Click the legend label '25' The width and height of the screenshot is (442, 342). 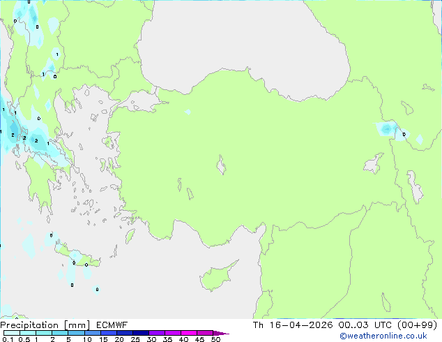pyautogui.click(x=135, y=339)
